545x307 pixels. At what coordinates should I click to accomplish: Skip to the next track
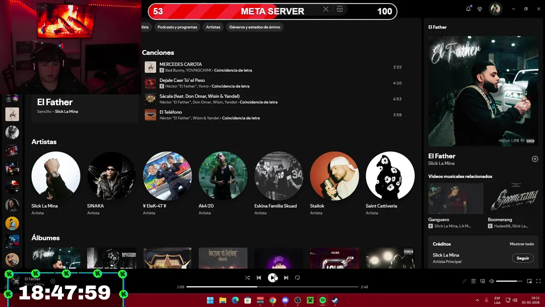pyautogui.click(x=286, y=278)
